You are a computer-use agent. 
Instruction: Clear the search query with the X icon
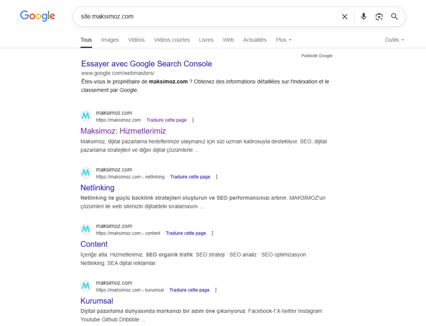(x=344, y=17)
